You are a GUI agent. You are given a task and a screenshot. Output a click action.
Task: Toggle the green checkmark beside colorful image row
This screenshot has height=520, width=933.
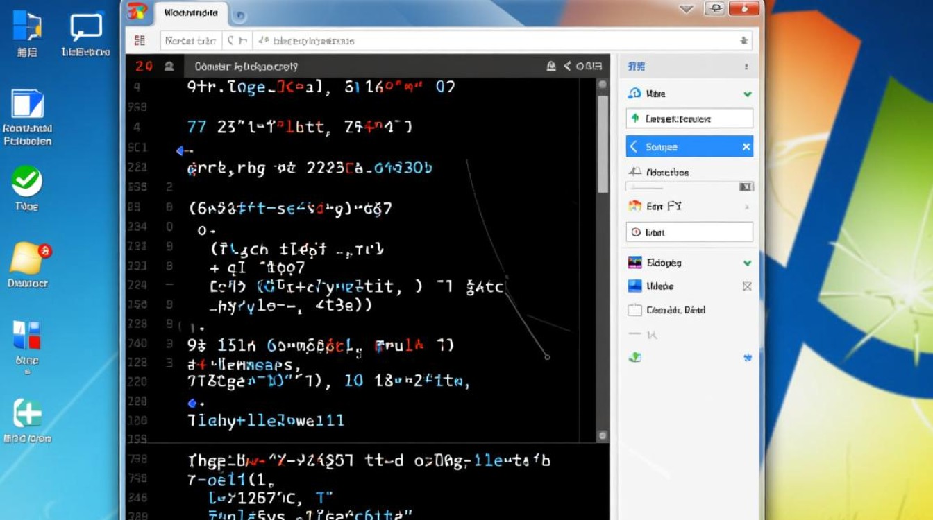coord(747,263)
